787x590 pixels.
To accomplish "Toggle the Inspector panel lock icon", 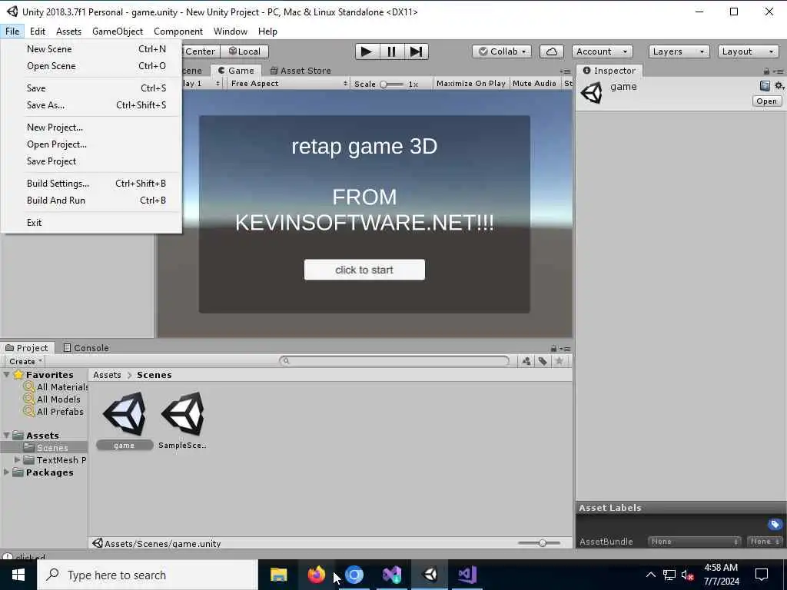I will click(766, 71).
